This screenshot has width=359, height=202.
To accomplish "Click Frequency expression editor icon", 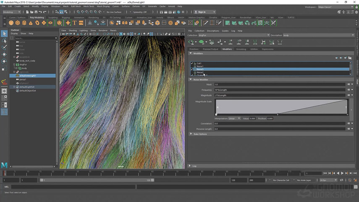I will pos(349,90).
